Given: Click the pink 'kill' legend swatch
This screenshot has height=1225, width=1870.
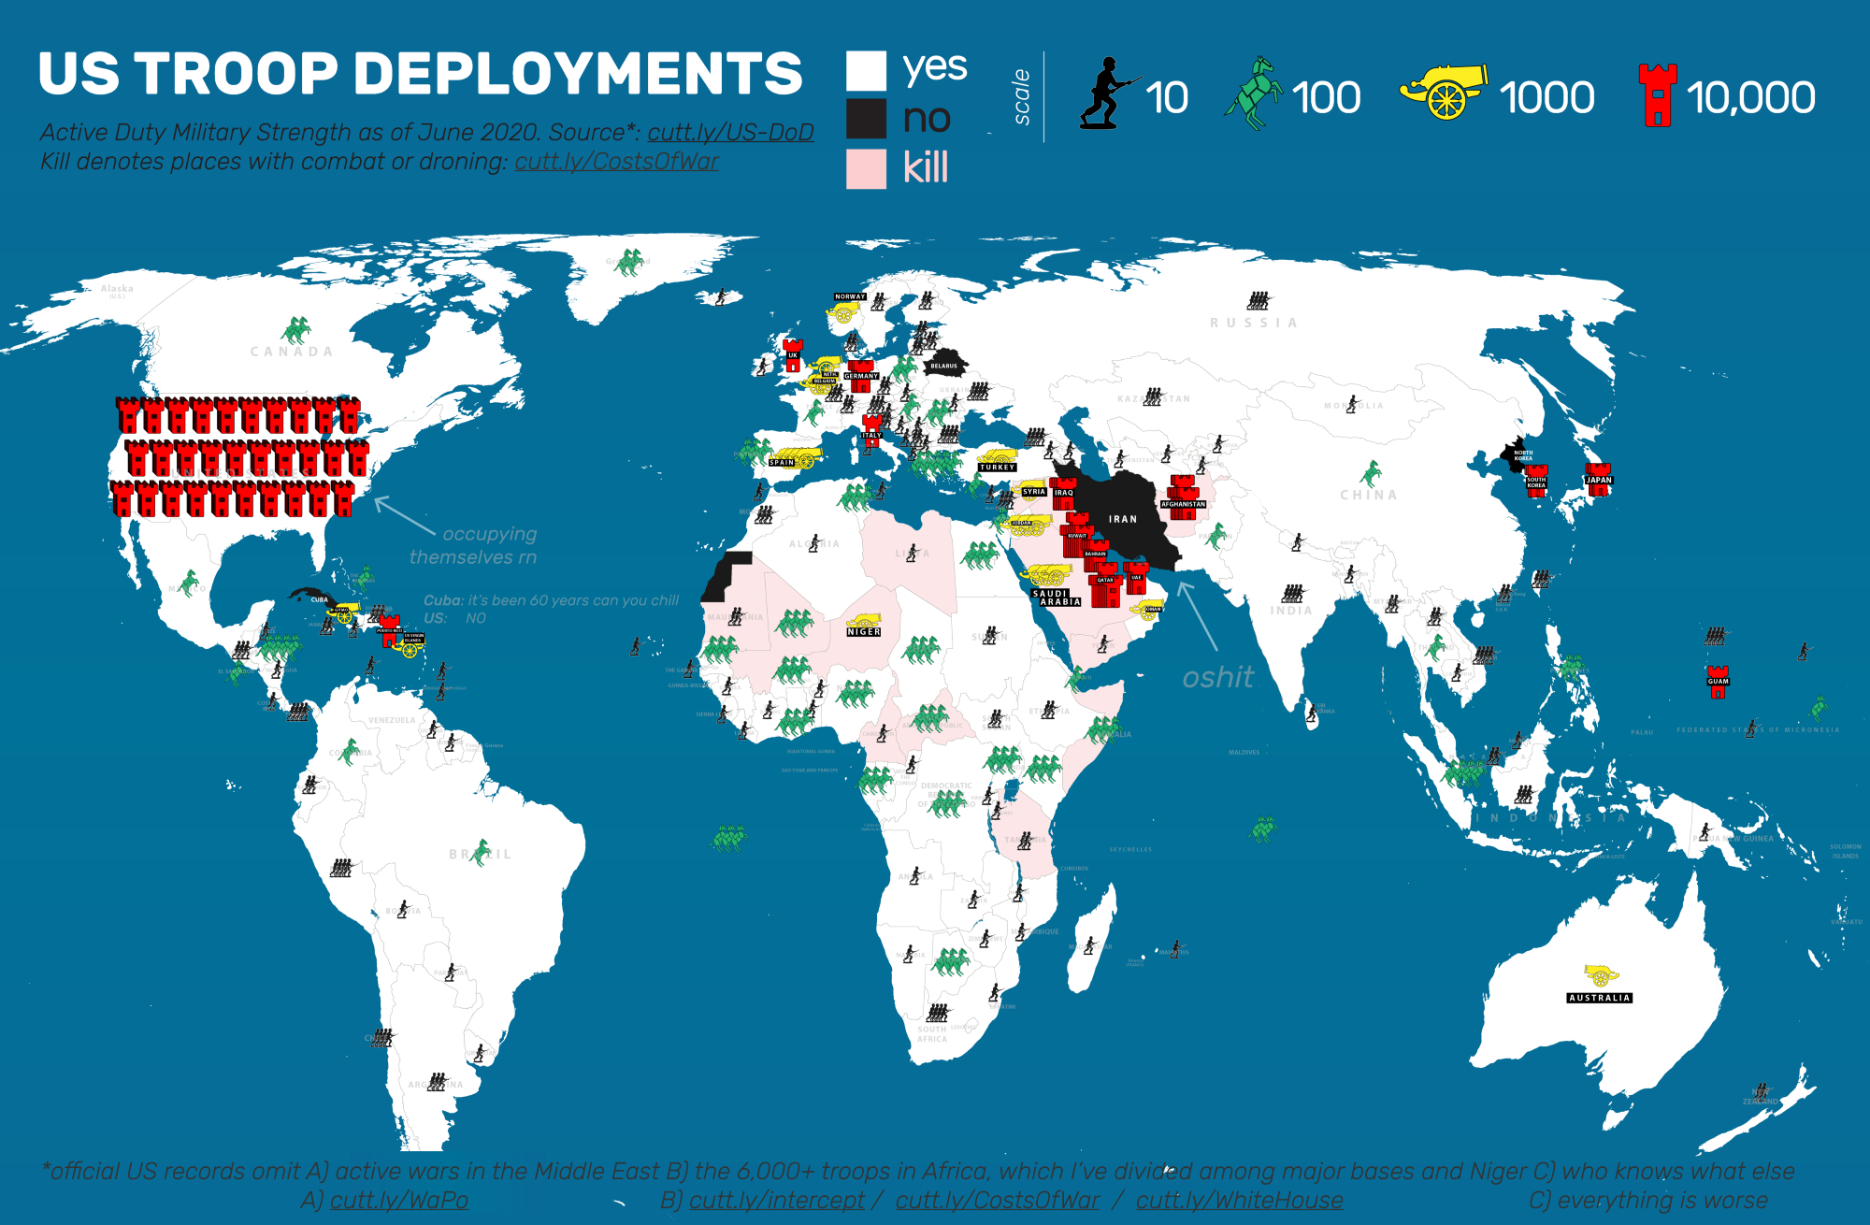Looking at the screenshot, I should pyautogui.click(x=866, y=169).
